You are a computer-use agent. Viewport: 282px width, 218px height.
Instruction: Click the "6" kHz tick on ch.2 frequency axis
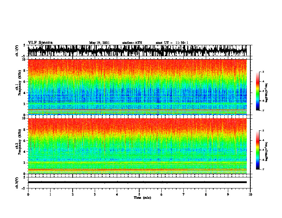click(25, 141)
